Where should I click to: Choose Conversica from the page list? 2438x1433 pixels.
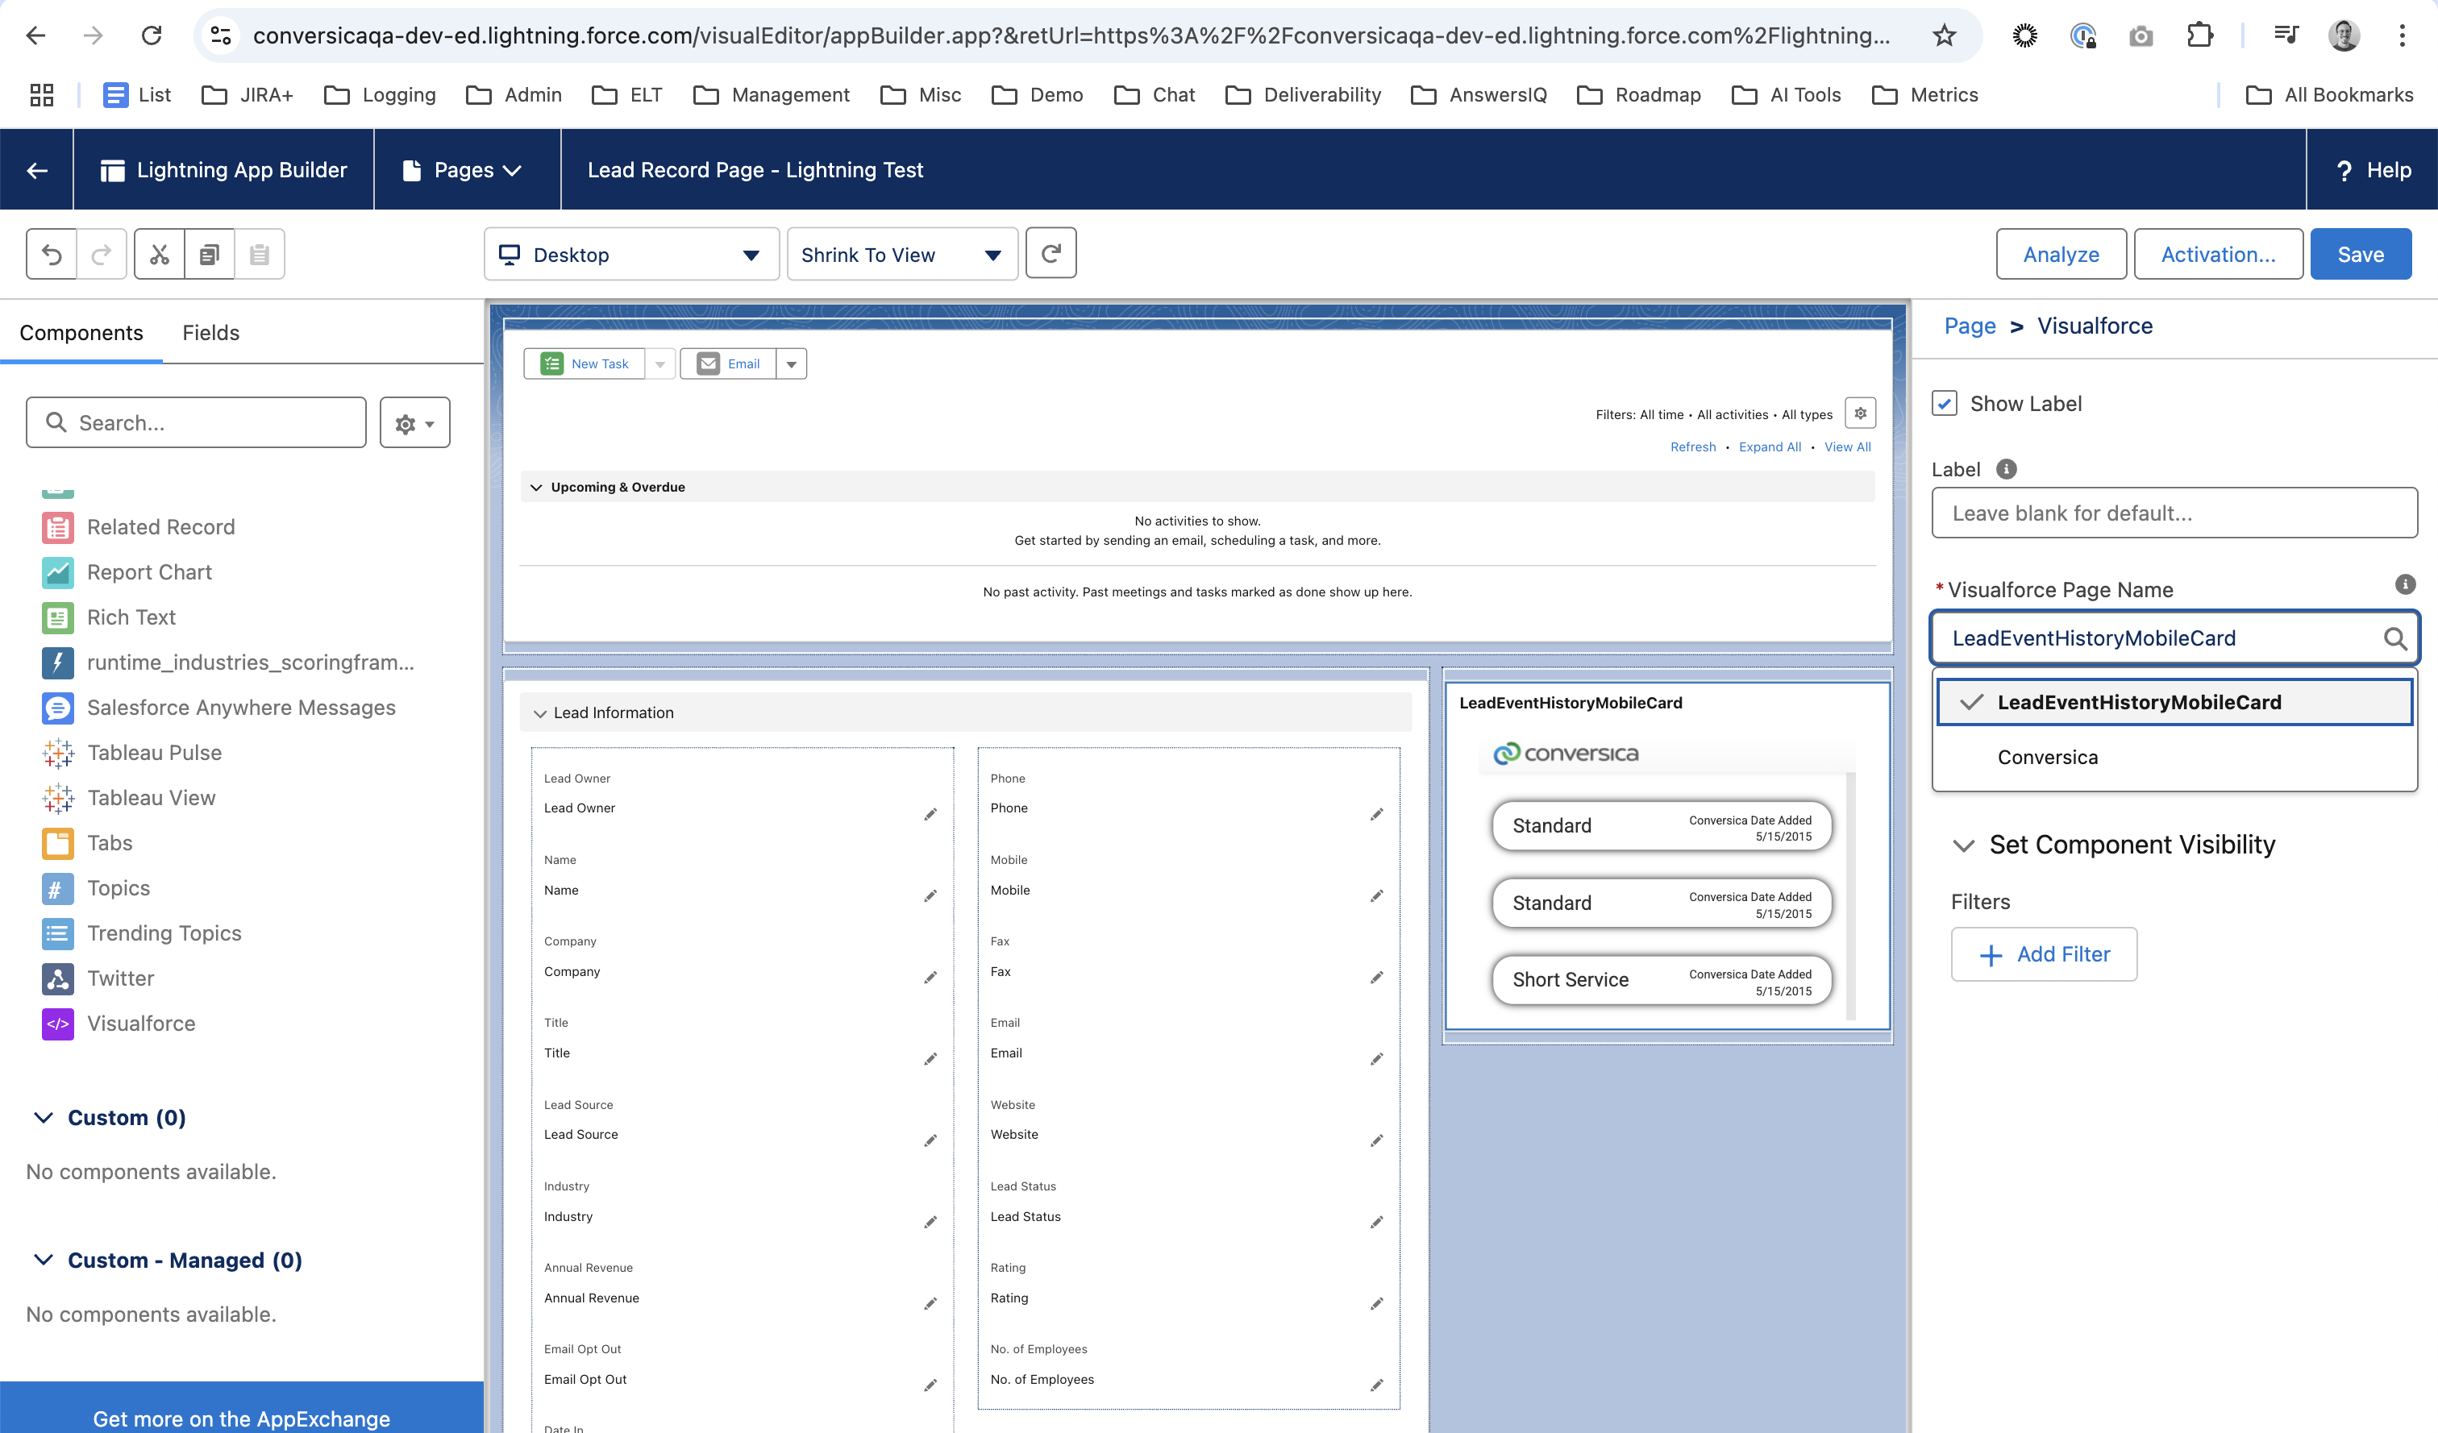2174,757
